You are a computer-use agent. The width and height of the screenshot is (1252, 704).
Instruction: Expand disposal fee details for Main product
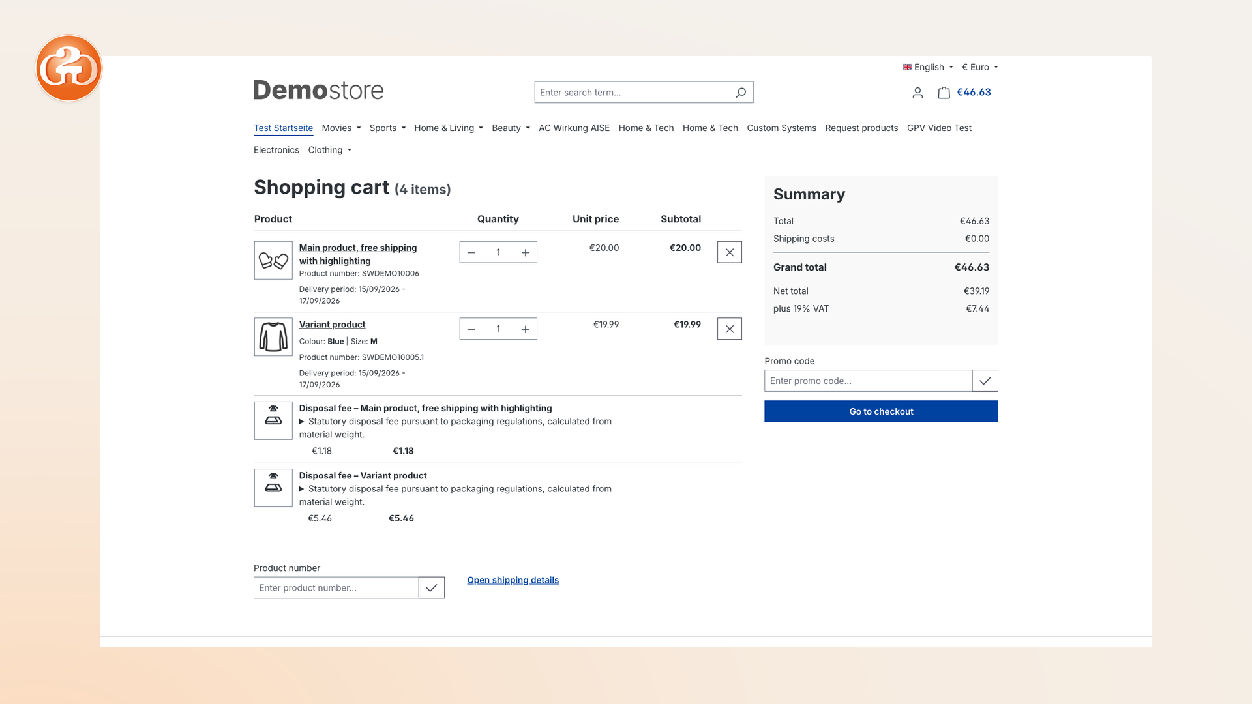coord(302,422)
